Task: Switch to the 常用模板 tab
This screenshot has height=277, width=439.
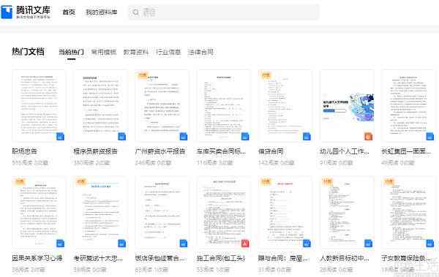Action: pos(104,52)
